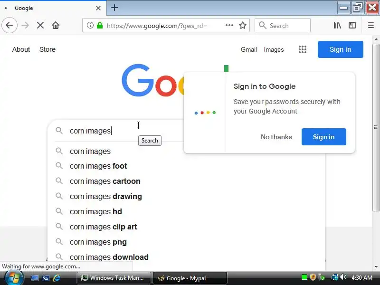Click top-right Sign in button
The image size is (380, 285).
point(340,49)
